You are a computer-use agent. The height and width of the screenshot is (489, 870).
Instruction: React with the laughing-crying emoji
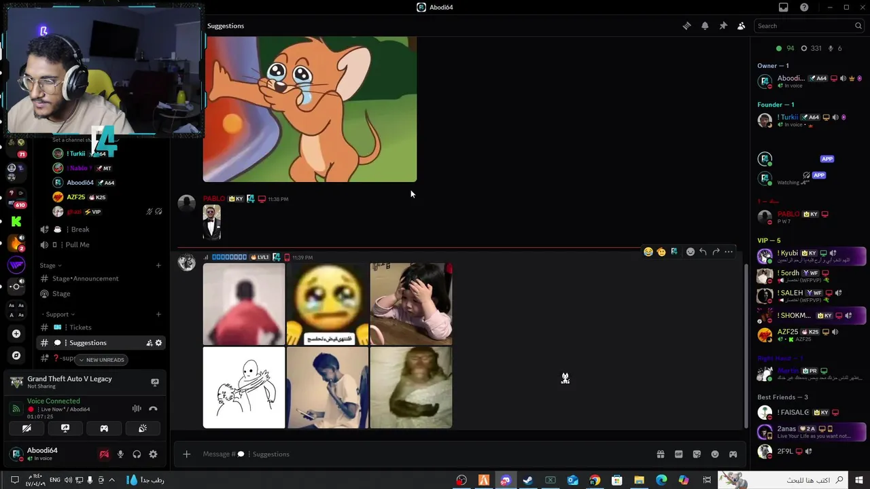648,252
